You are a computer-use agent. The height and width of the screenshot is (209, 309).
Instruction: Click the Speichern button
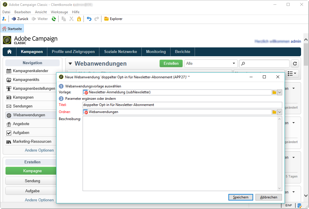click(240, 197)
